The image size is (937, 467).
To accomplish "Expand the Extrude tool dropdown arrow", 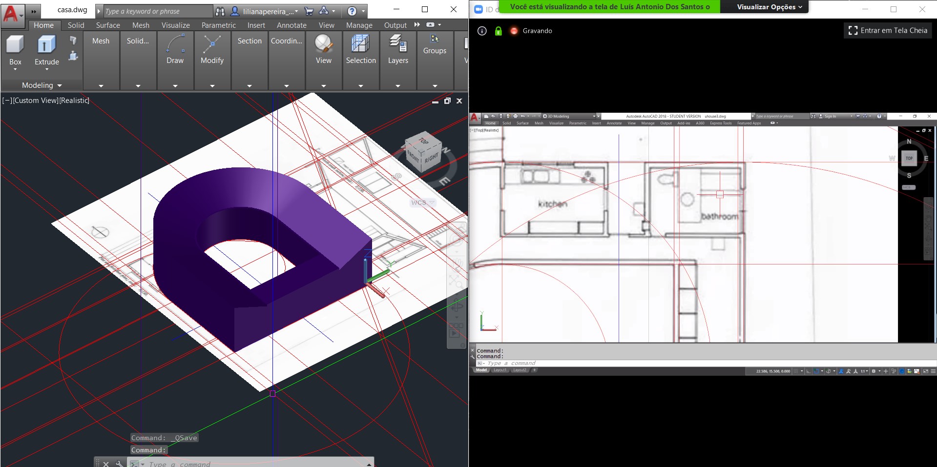I will point(47,70).
